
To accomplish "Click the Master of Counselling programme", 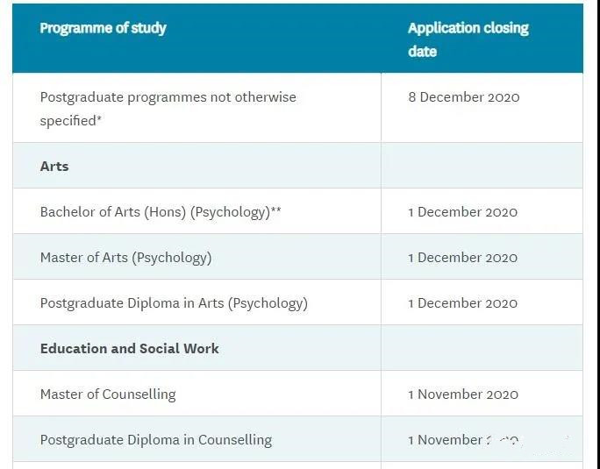I will point(108,394).
